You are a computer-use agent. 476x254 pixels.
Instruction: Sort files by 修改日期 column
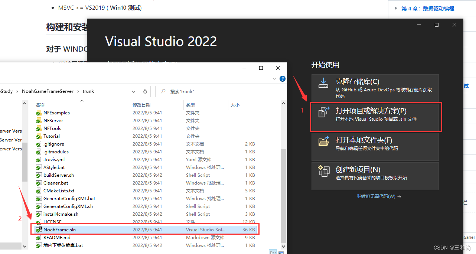click(x=141, y=105)
